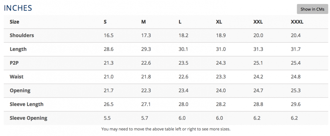The width and height of the screenshot is (330, 136).
Task: Select the Shoulders row label
Action: [x=22, y=35]
